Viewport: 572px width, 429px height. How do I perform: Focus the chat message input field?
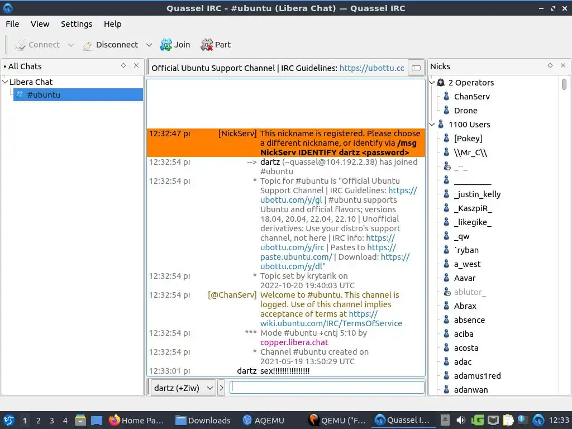327,388
